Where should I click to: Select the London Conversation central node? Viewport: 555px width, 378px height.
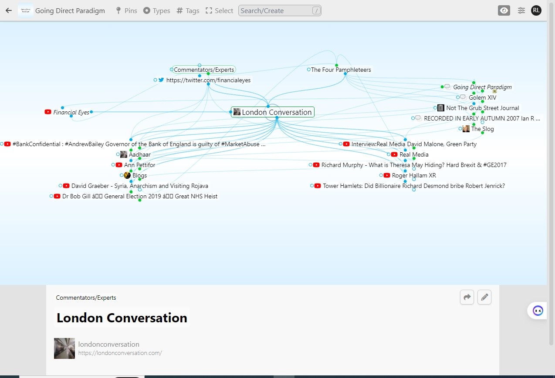tap(272, 112)
